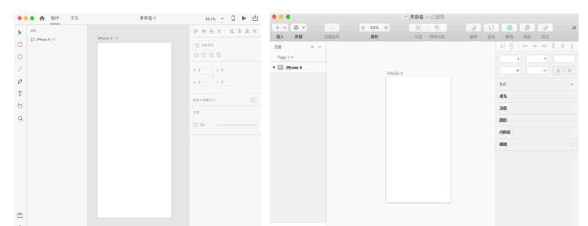Select the Text tool in XD
Screen dimensions: 588x226
click(x=20, y=94)
